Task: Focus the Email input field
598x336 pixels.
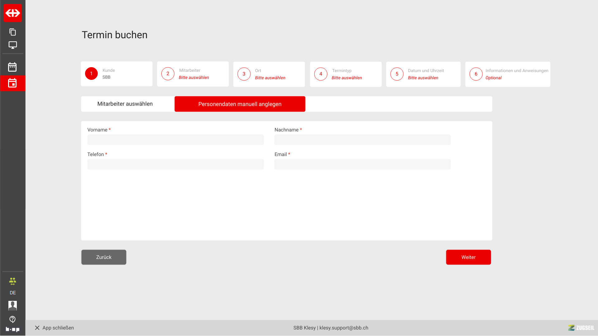Action: point(362,164)
